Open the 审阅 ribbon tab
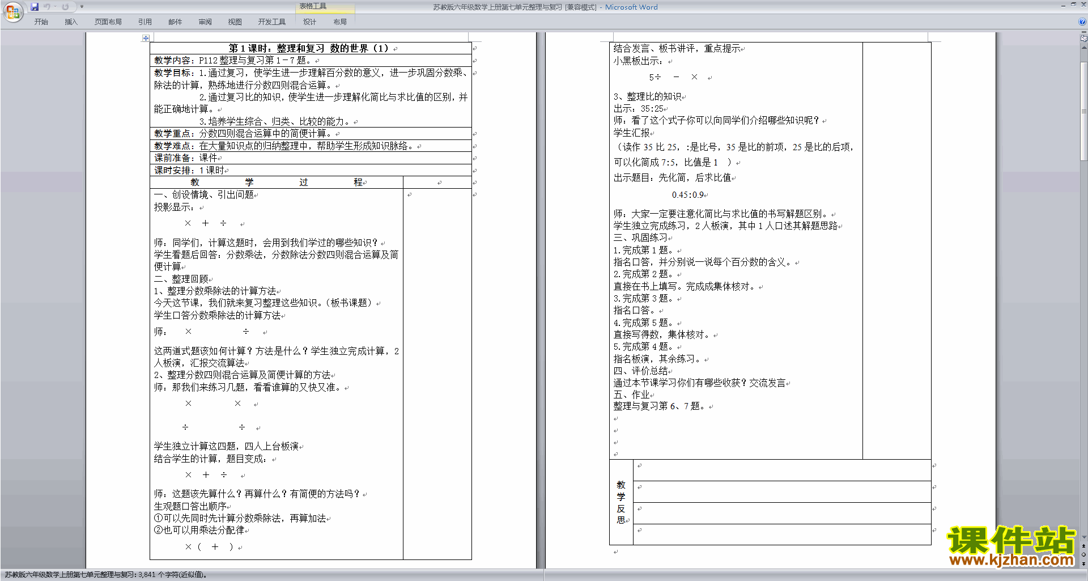This screenshot has width=1088, height=581. (x=205, y=22)
